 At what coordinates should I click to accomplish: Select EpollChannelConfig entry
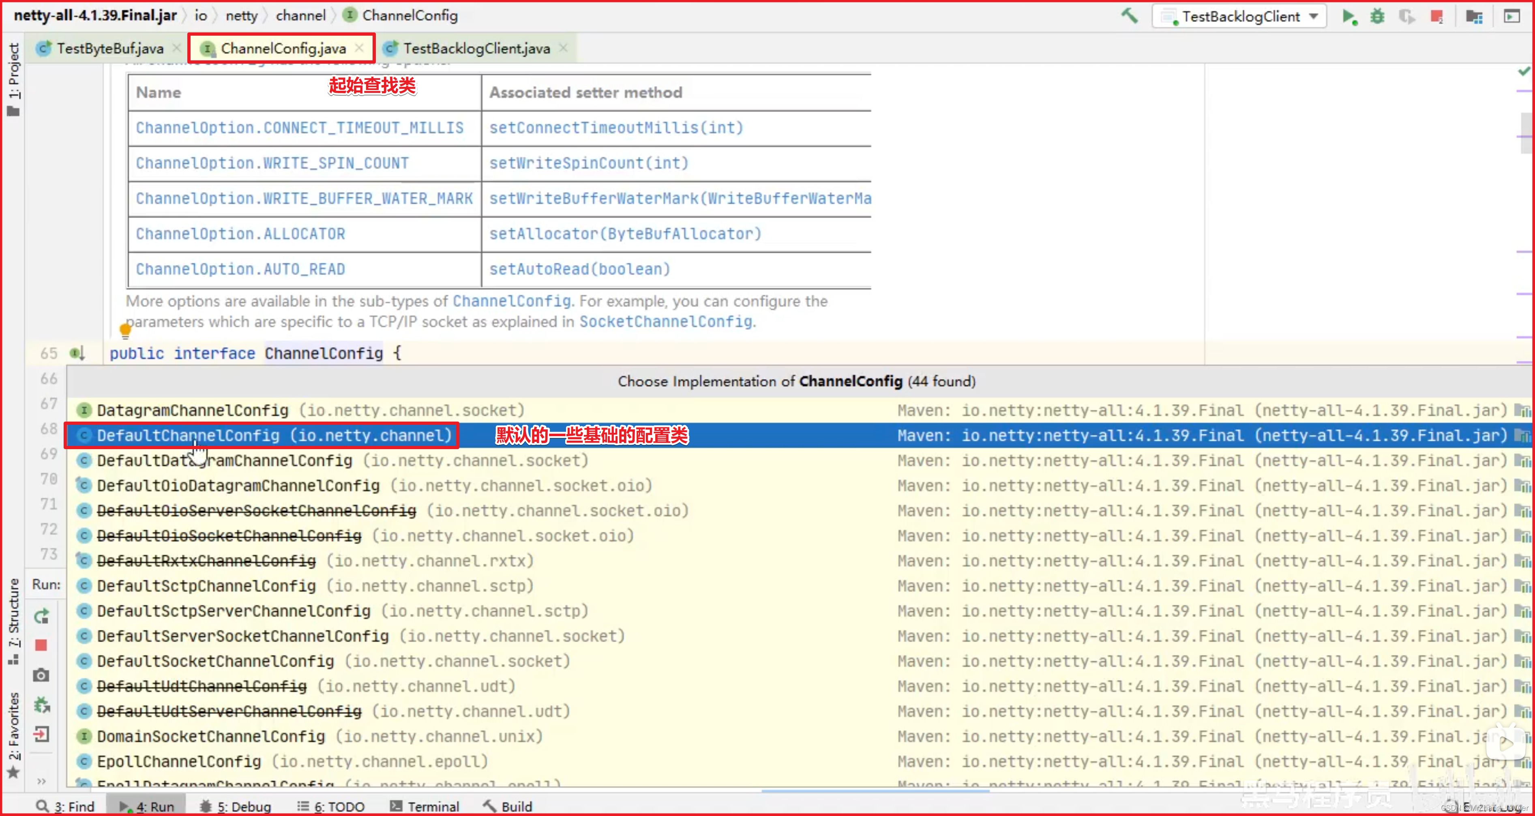pyautogui.click(x=798, y=761)
